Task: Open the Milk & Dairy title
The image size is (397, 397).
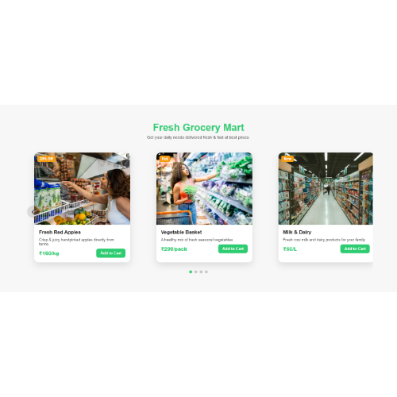Action: click(297, 232)
